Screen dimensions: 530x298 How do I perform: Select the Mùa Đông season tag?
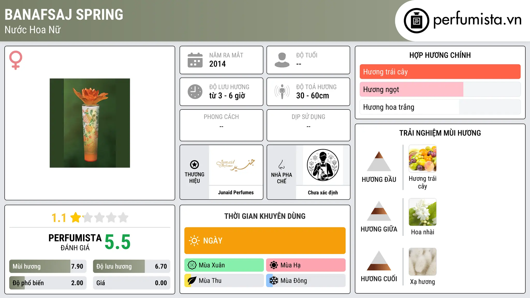pyautogui.click(x=306, y=281)
